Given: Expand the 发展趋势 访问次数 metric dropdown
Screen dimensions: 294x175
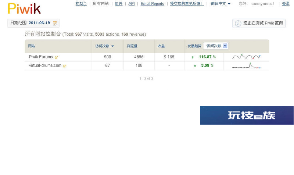Looking at the screenshot, I should (216, 46).
